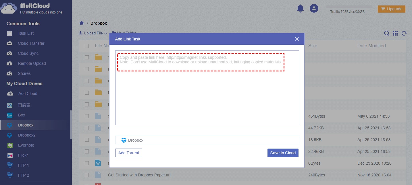Select Dropbox2 in the sidebar
This screenshot has height=185, width=412.
pyautogui.click(x=26, y=135)
